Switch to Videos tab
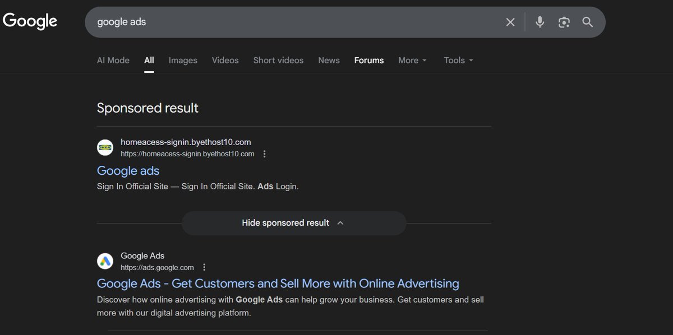673x335 pixels. point(225,60)
